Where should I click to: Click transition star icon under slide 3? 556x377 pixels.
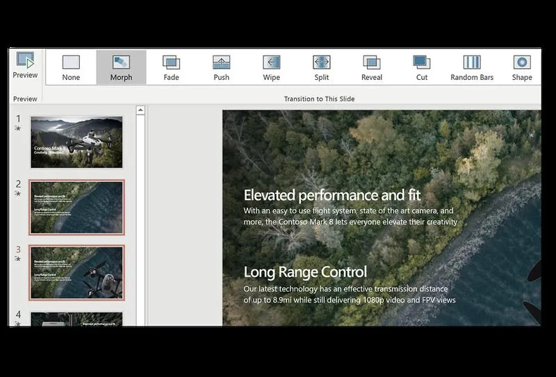click(18, 259)
